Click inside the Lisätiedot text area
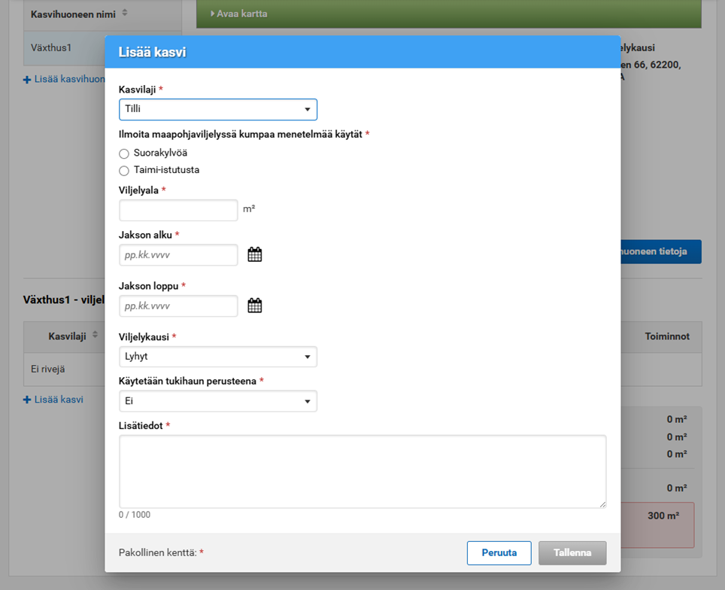This screenshot has height=590, width=725. [362, 471]
